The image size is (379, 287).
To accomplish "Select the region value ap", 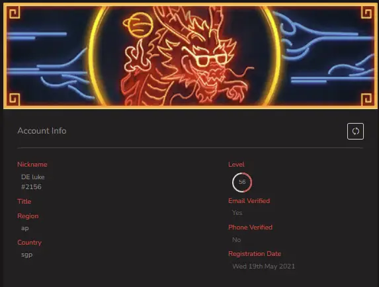I will [25, 228].
